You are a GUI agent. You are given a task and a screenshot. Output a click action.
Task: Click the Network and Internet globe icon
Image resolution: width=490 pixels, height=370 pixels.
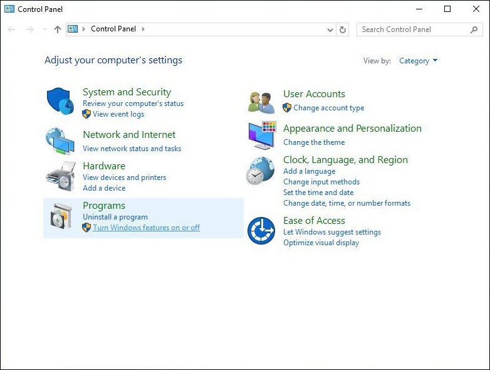(60, 140)
